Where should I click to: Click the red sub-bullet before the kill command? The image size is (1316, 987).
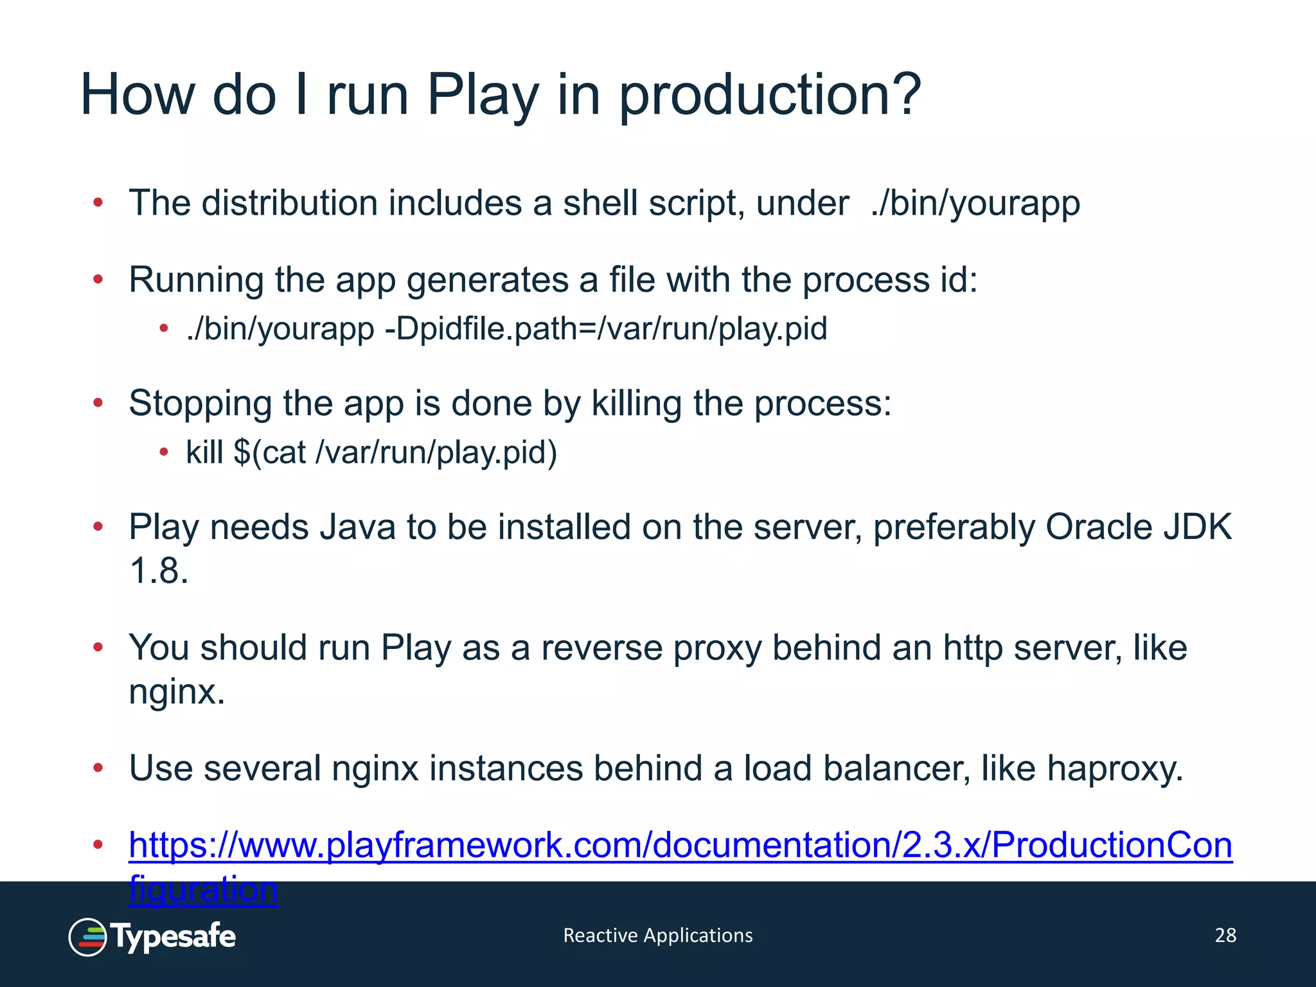pyautogui.click(x=164, y=452)
